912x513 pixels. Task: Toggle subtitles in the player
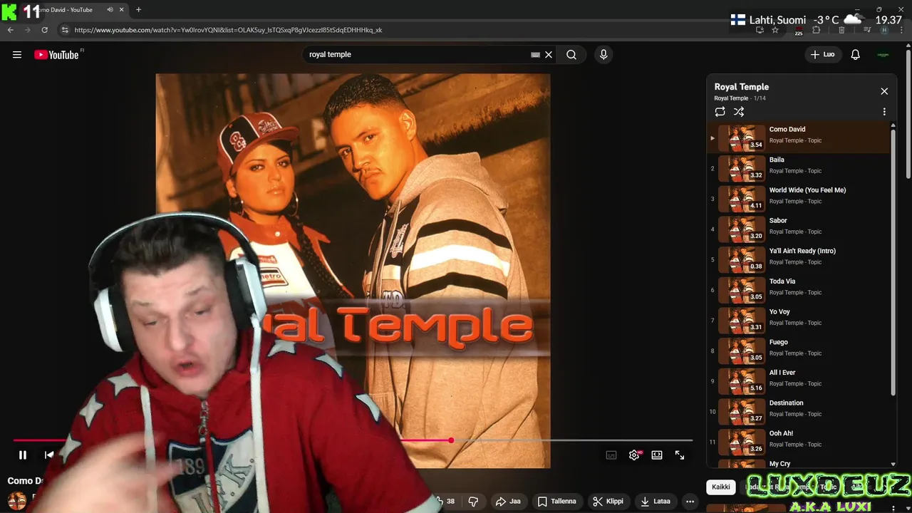click(x=611, y=455)
